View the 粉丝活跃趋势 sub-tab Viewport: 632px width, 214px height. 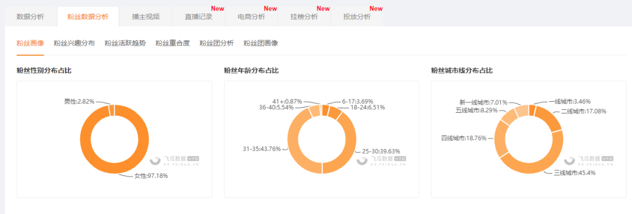125,43
